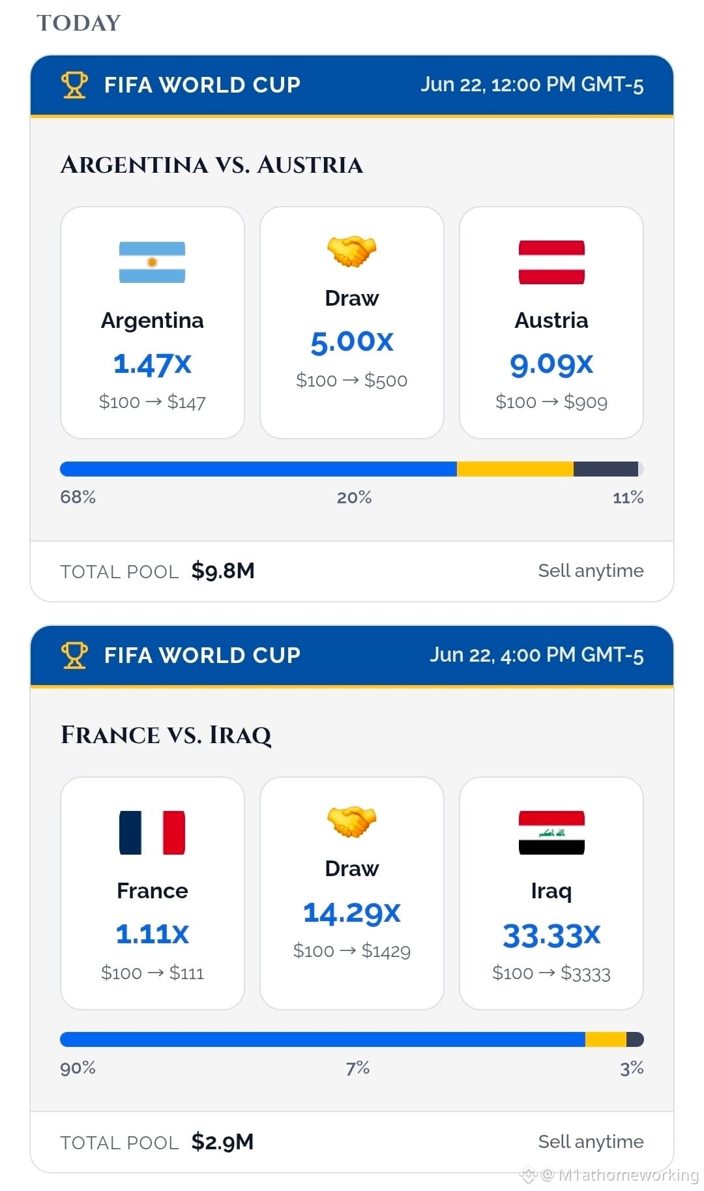
Task: Pick the Draw 14.29x outcome card
Action: point(352,893)
